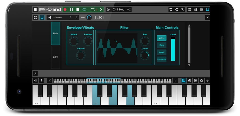Screen dimensions: 240x116
Task: Toggle instrument power button
Action: coord(42,18)
